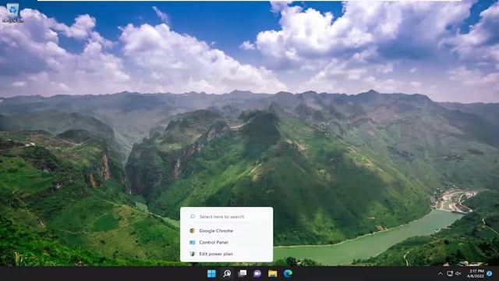Screen dimensions: 499x281
Task: Select Google Chrome from recent searches
Action: tap(227, 231)
